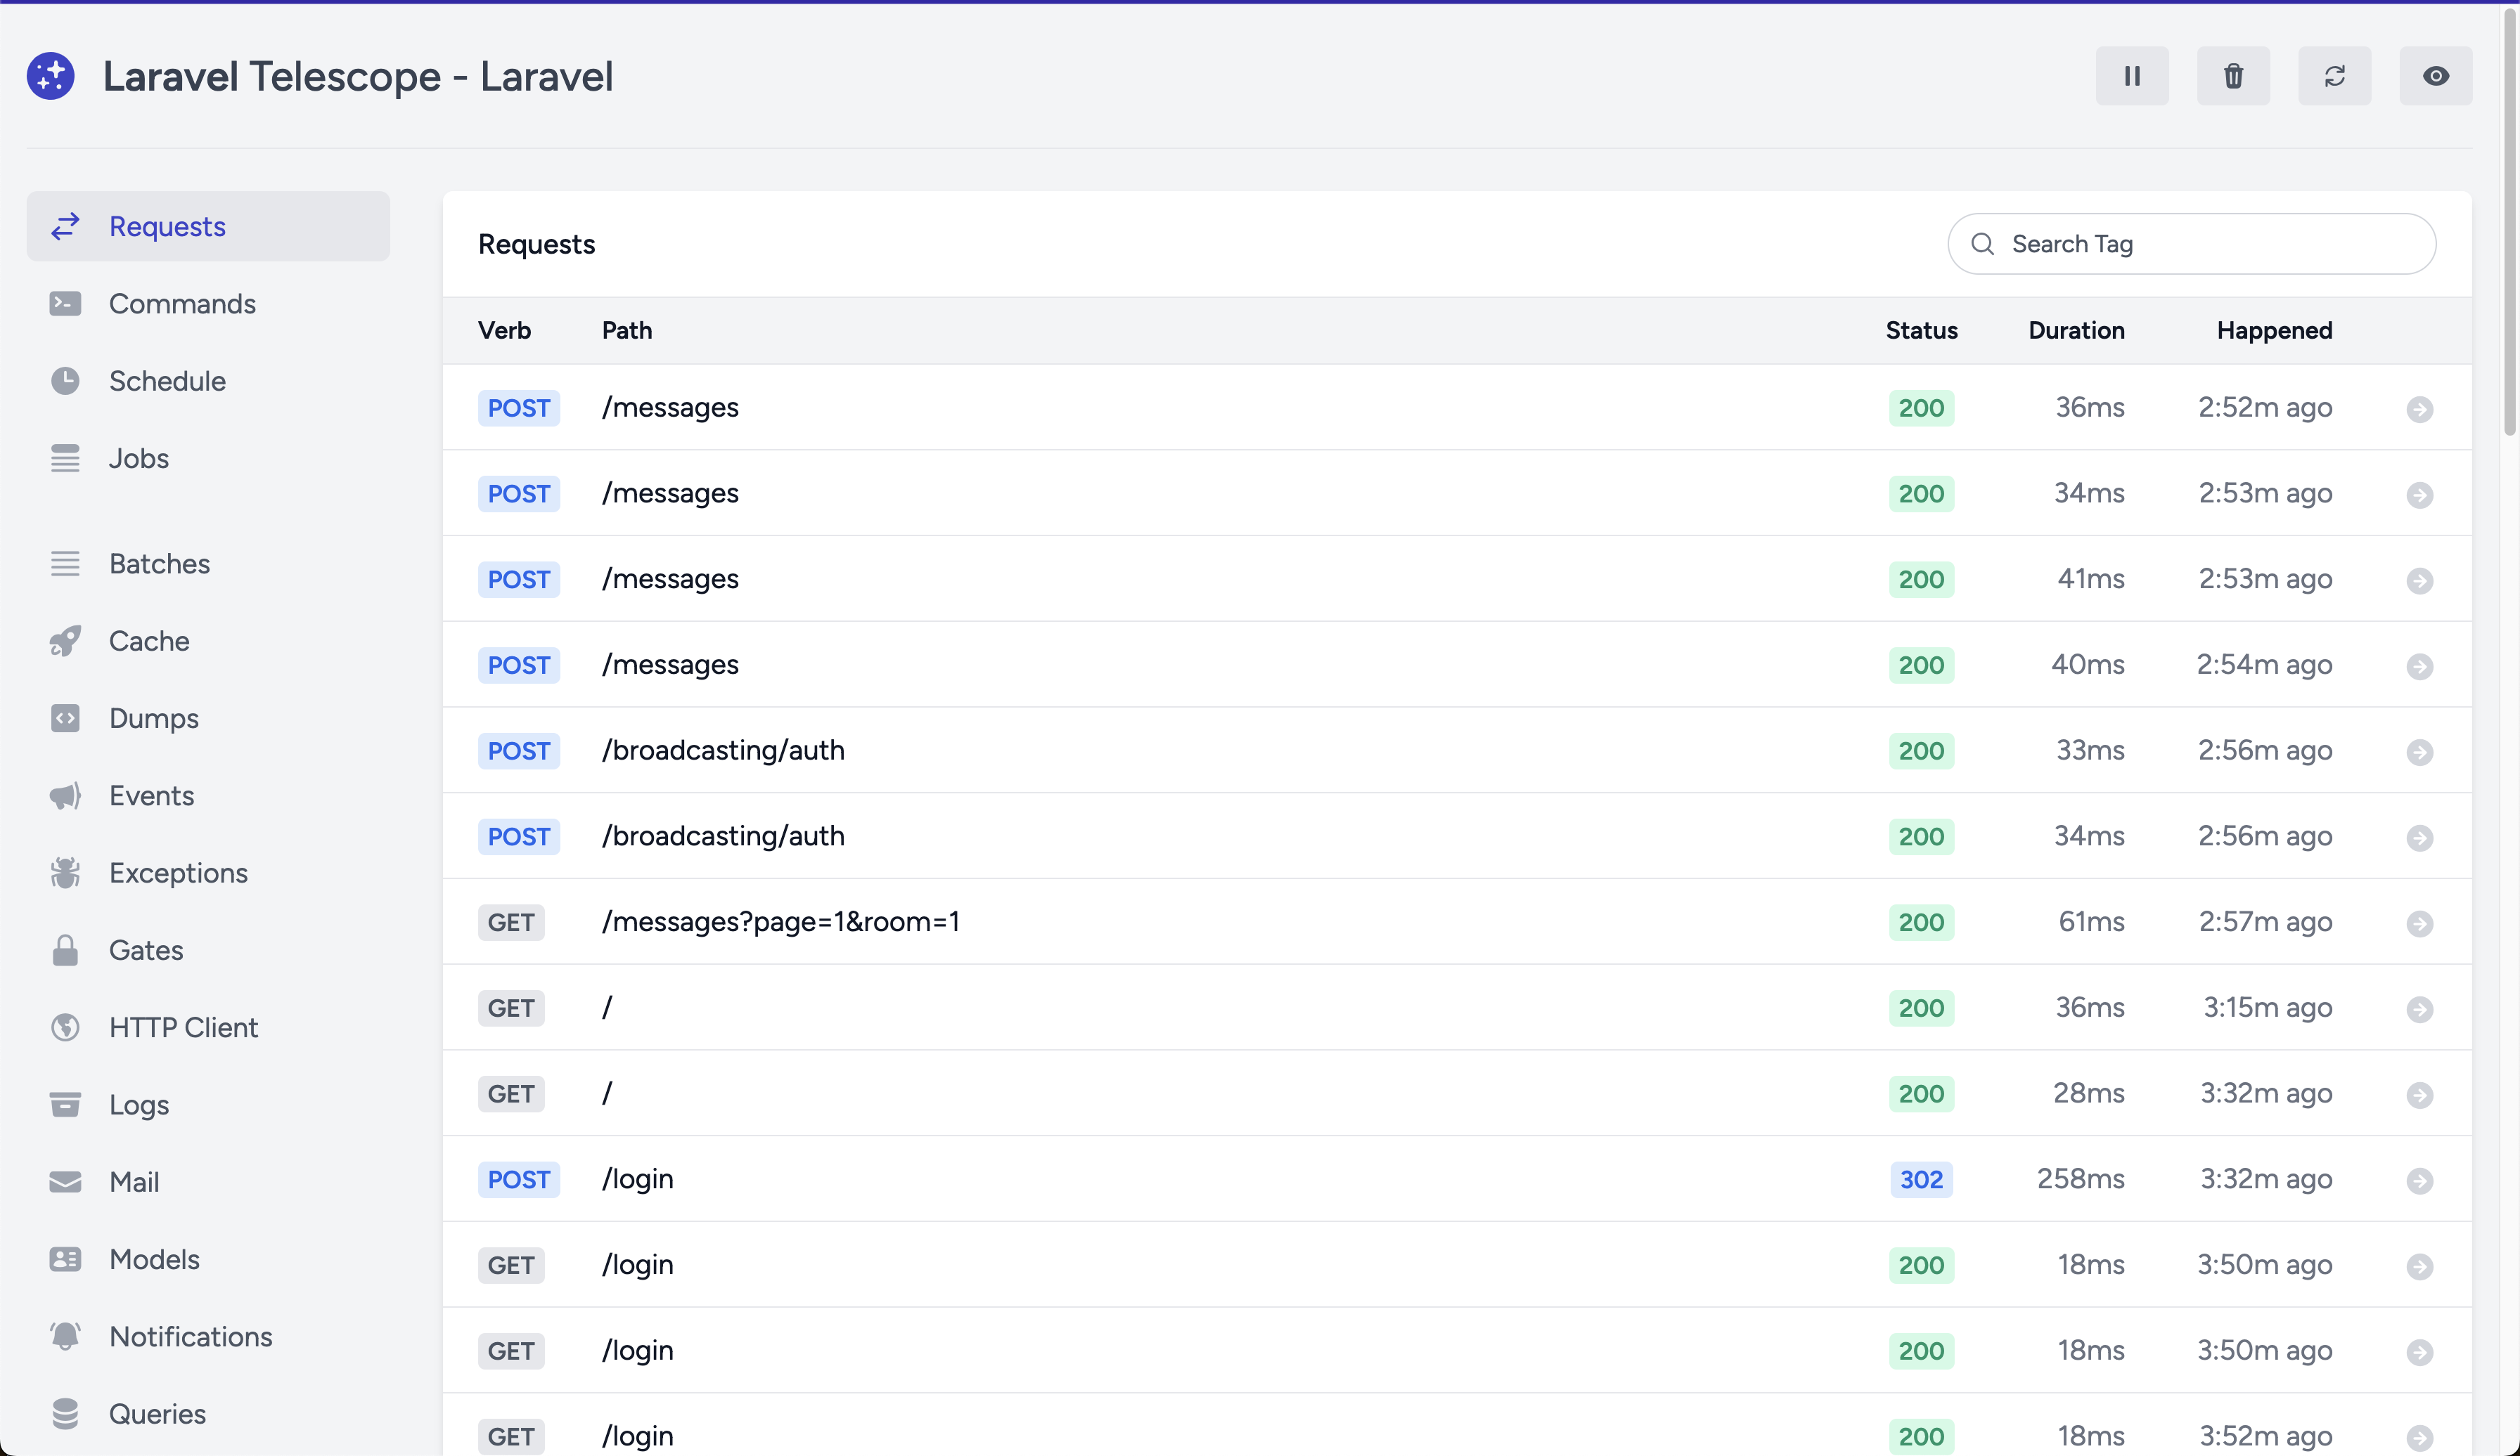The image size is (2520, 1456).
Task: Clear entries using the trash icon
Action: click(x=2232, y=76)
